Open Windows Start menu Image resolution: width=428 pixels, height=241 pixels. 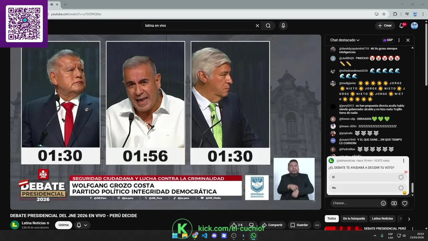pos(175,236)
